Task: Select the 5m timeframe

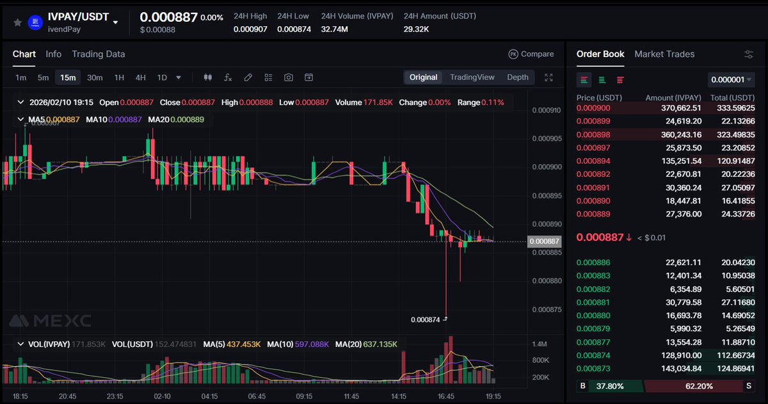Action: [x=43, y=77]
